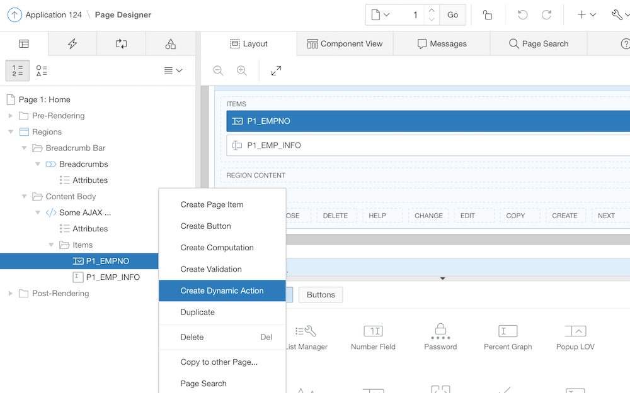This screenshot has height=393, width=630.
Task: Expand the layout pane with arrows icon
Action: pos(276,71)
